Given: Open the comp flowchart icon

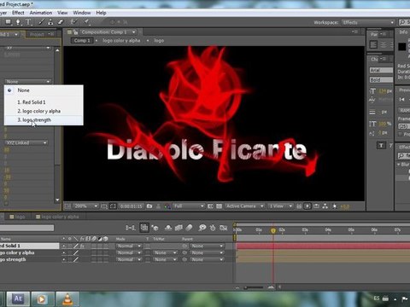Looking at the screenshot, I should [x=325, y=206].
